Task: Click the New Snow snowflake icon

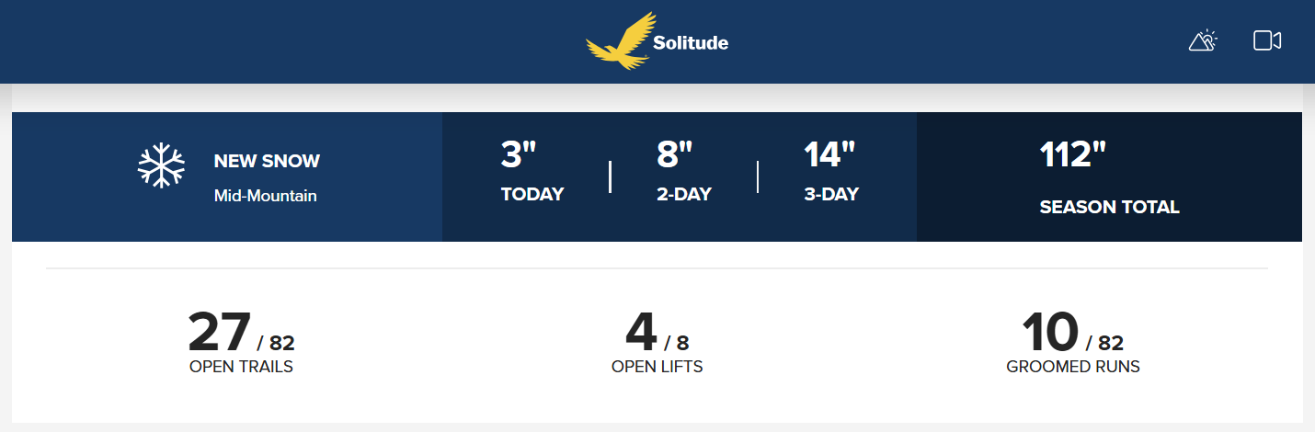Action: coord(161,166)
